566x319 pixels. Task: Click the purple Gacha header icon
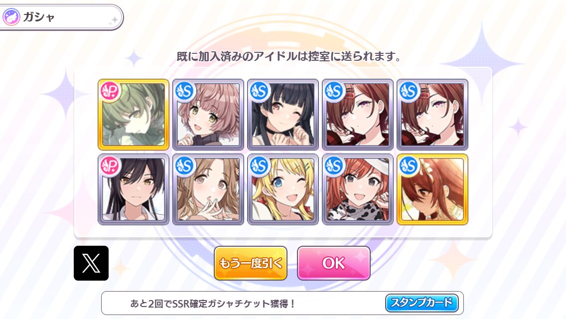point(11,17)
